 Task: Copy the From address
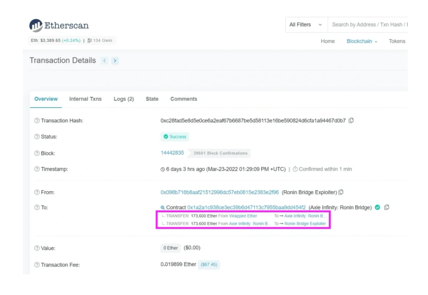(341, 192)
